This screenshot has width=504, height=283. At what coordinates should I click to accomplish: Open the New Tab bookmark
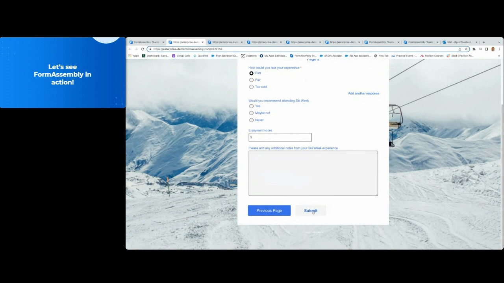(x=381, y=56)
